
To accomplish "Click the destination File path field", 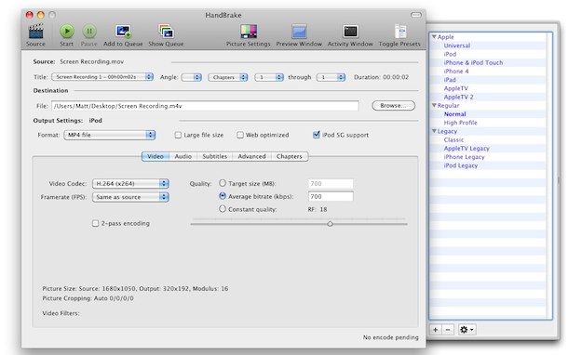I will 205,106.
